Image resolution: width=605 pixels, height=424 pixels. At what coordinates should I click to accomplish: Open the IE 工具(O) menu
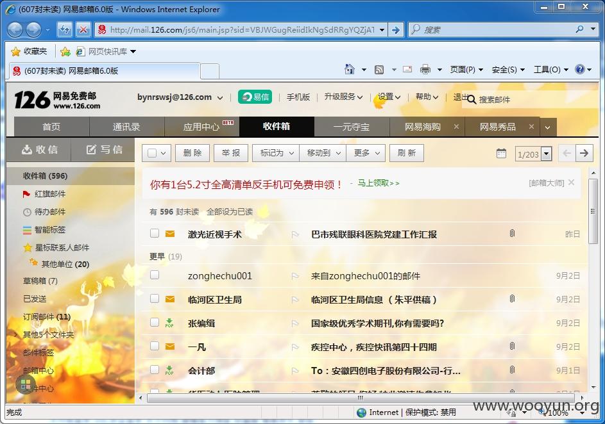pos(551,70)
